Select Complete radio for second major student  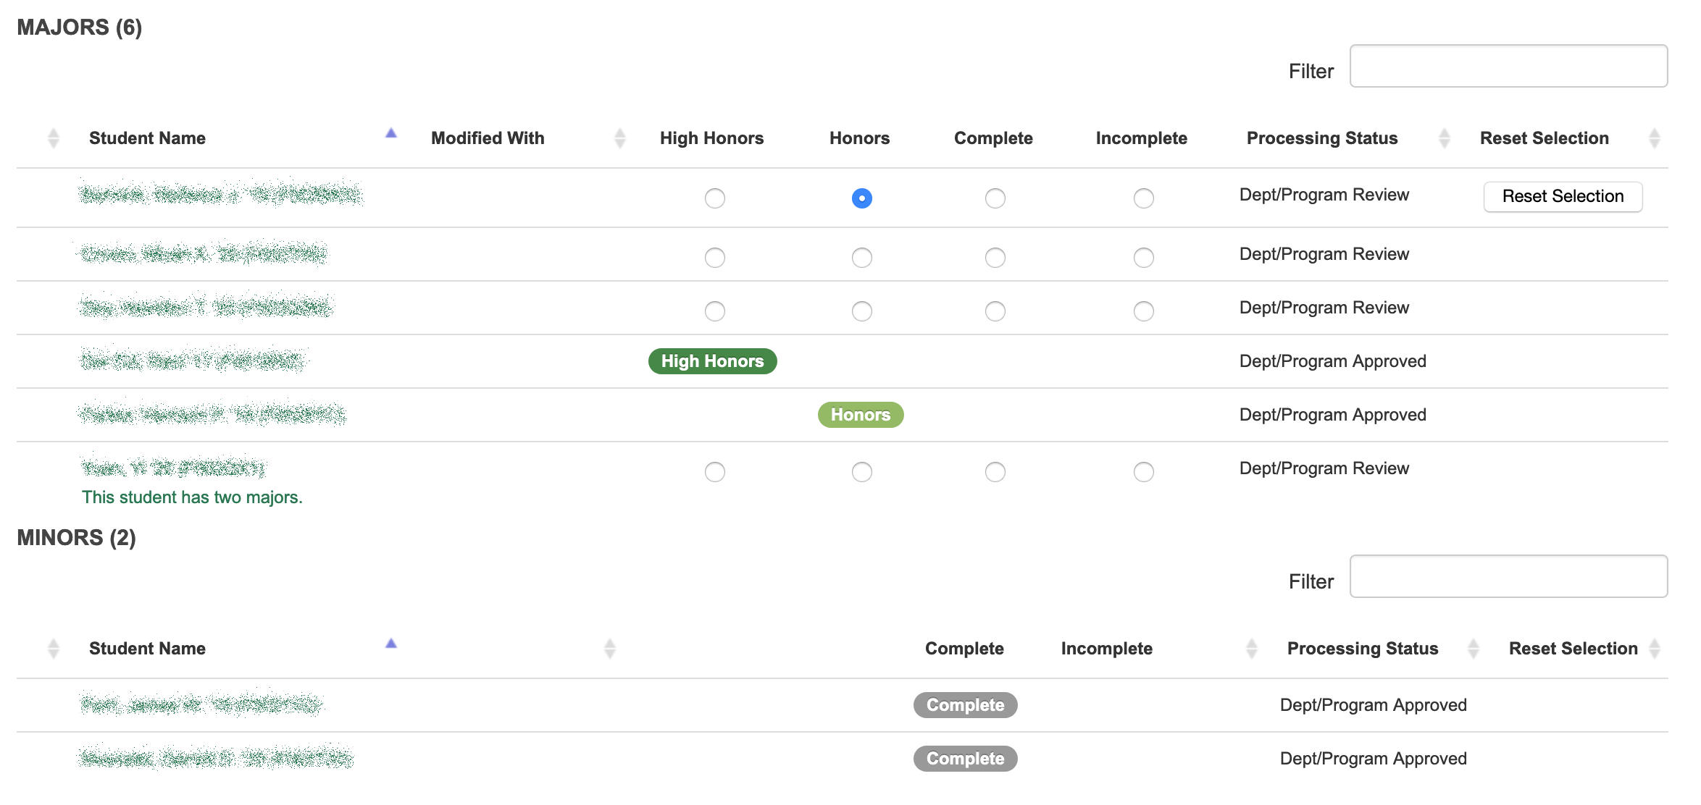(x=995, y=258)
